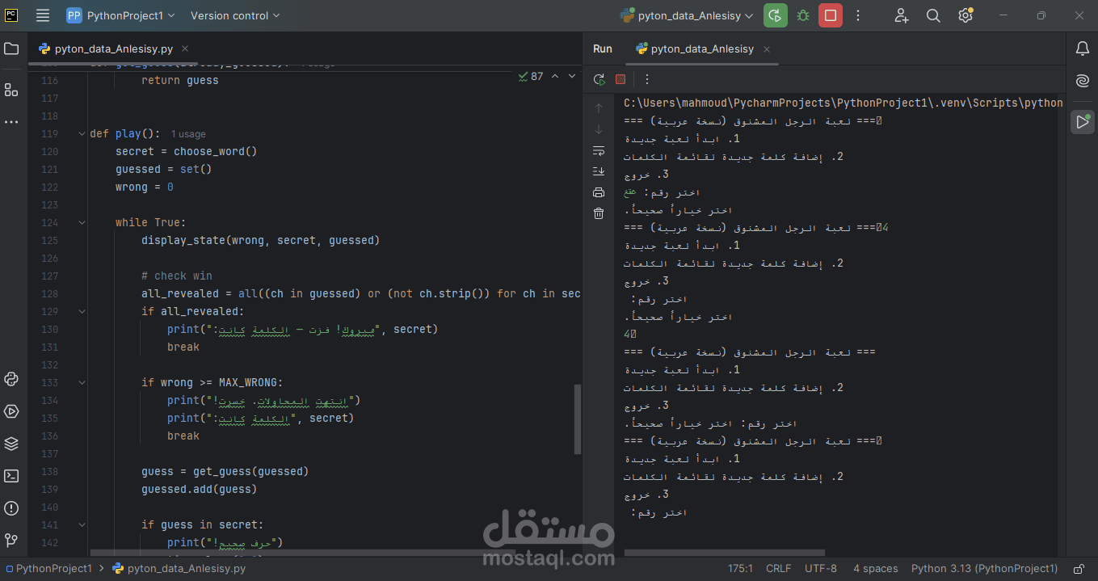
Task: Click line position 175:1 in status bar
Action: pyautogui.click(x=740, y=569)
